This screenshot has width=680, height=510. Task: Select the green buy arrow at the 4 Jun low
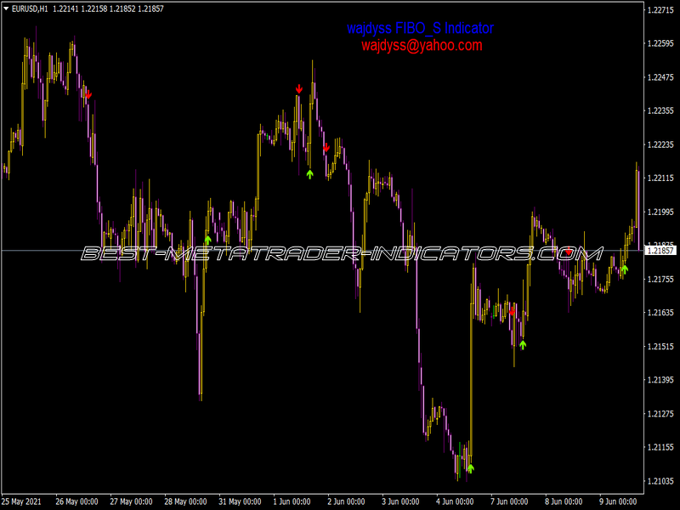point(471,468)
